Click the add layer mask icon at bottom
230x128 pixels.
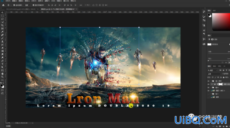220,126
